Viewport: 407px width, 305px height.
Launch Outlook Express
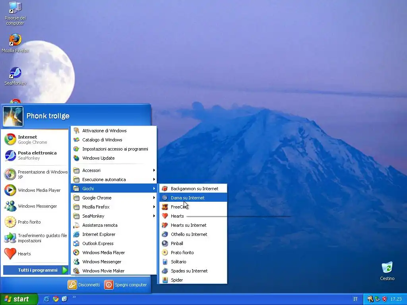114,243
